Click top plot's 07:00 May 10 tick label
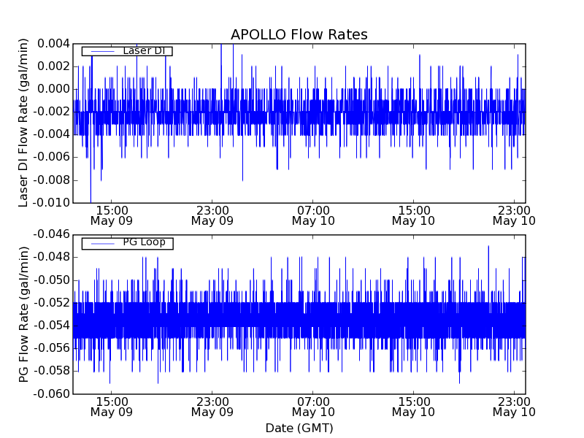584x438 pixels. (x=312, y=215)
